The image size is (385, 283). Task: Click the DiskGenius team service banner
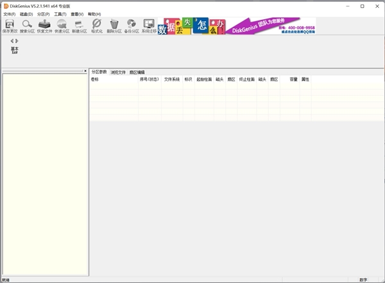270,26
